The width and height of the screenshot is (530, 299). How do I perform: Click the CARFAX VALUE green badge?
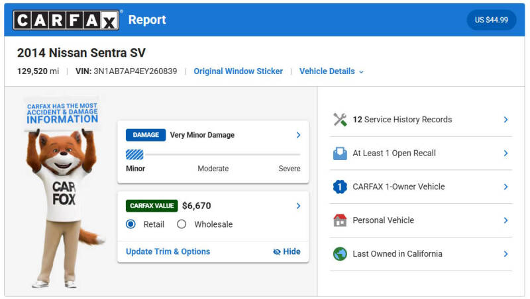(x=152, y=206)
